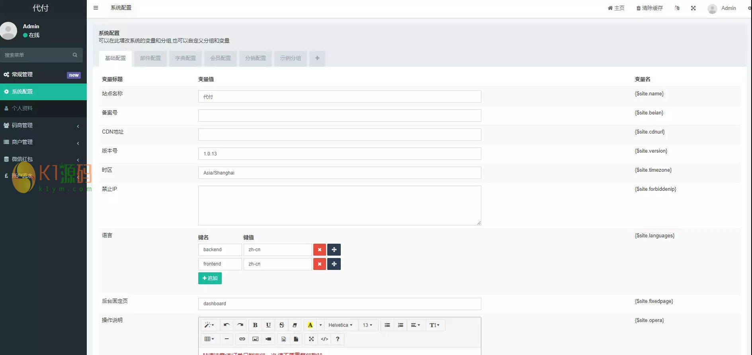
Task: Click move handle on backend language row
Action: pyautogui.click(x=334, y=250)
